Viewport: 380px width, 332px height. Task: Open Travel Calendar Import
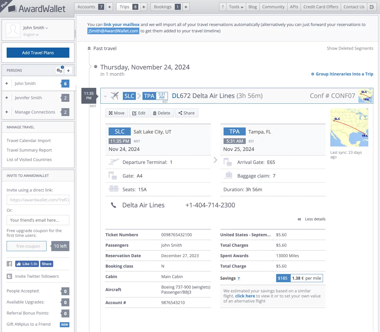coord(28,140)
